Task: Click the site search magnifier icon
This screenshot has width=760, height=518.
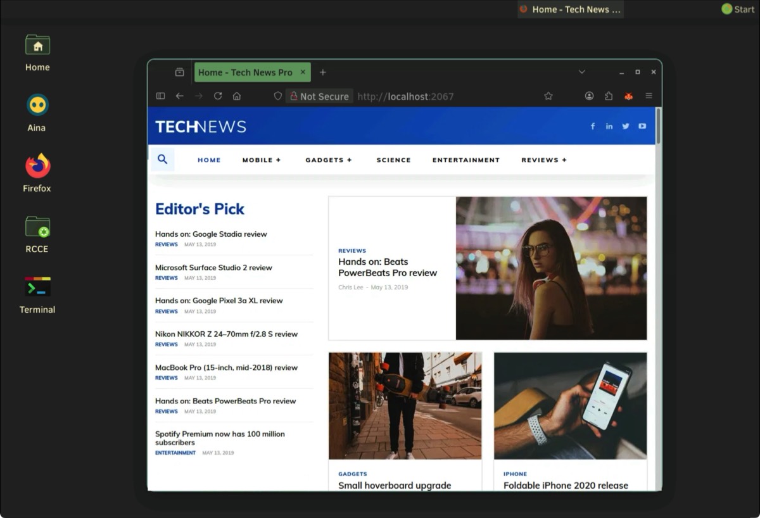Action: click(x=163, y=160)
